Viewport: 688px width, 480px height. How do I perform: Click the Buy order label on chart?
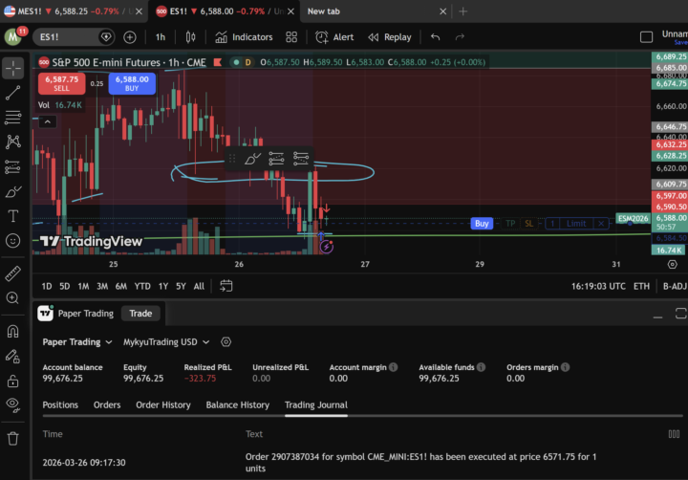click(482, 224)
